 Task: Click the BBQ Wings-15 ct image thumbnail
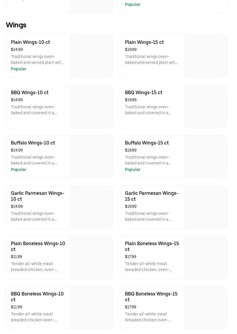point(205,107)
